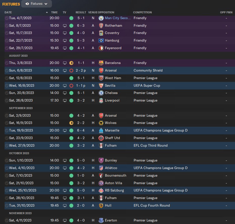The width and height of the screenshot is (235, 224).
Task: Open the Sevilla club badge
Action: pyautogui.click(x=101, y=85)
